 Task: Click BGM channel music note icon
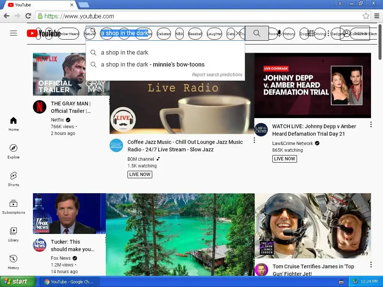(x=158, y=159)
